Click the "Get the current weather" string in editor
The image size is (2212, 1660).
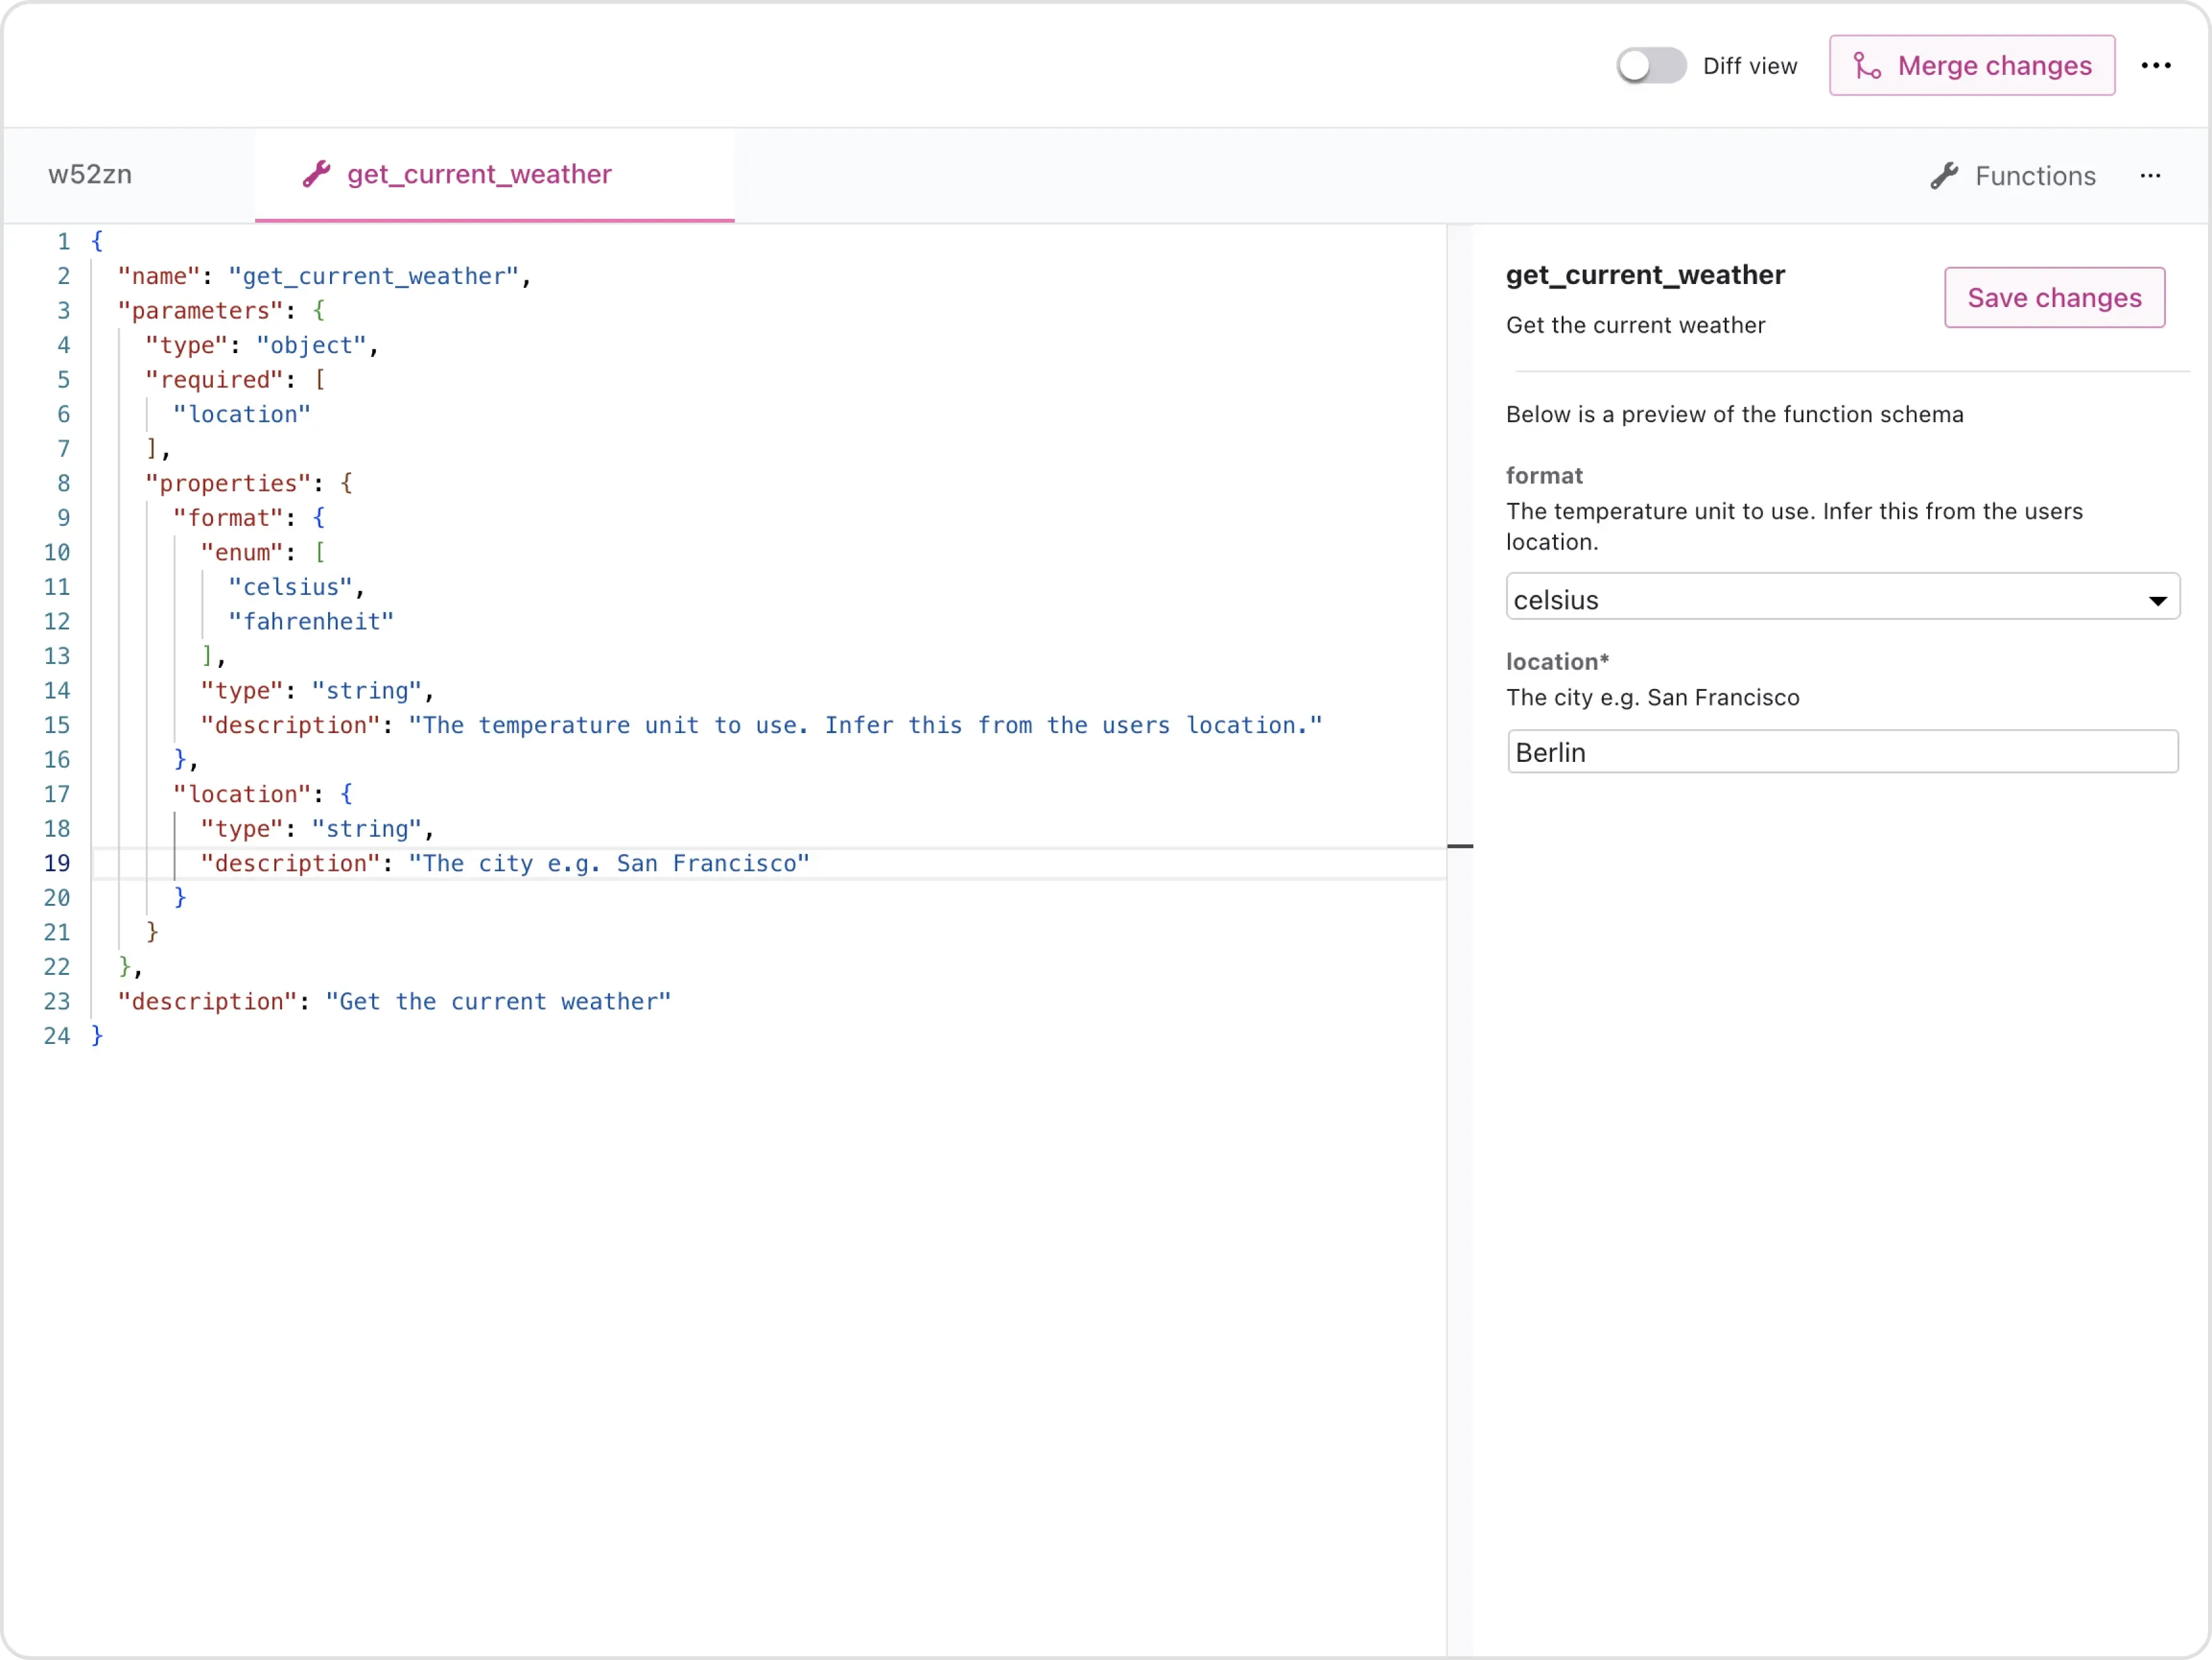point(498,1002)
